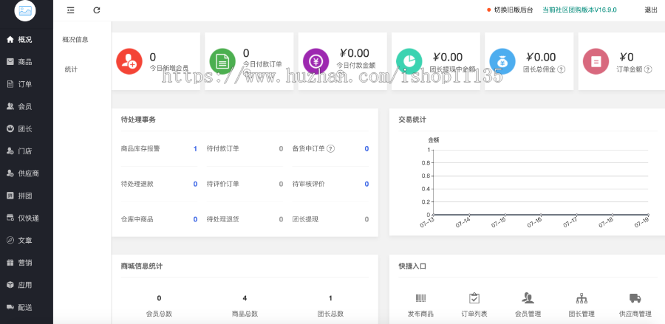Screen dimensions: 665x324
Task: Click help icon beside 备货中订单
Action: tap(330, 149)
